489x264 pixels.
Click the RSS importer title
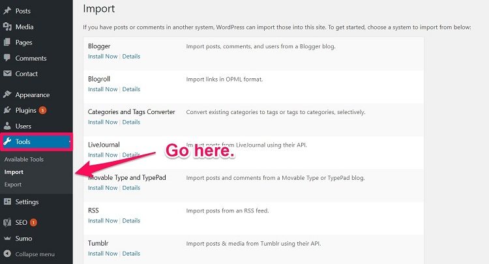(93, 211)
